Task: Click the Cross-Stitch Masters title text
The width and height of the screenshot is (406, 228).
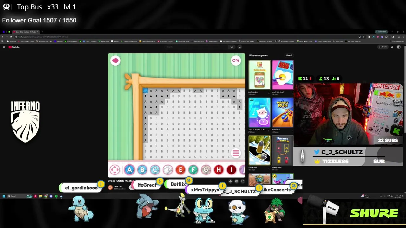Action: (x=121, y=181)
